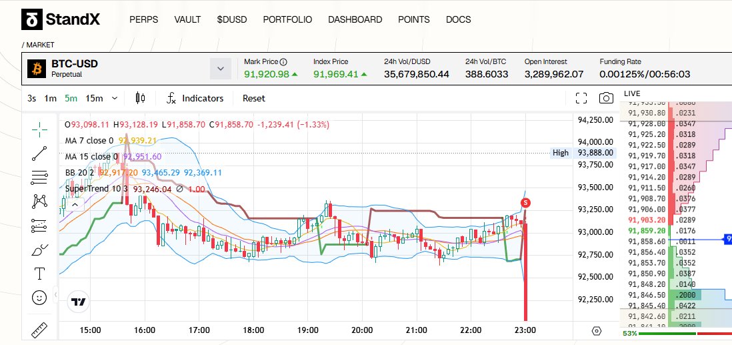This screenshot has width=732, height=345.
Task: Select the Text annotation tool
Action: pos(40,274)
